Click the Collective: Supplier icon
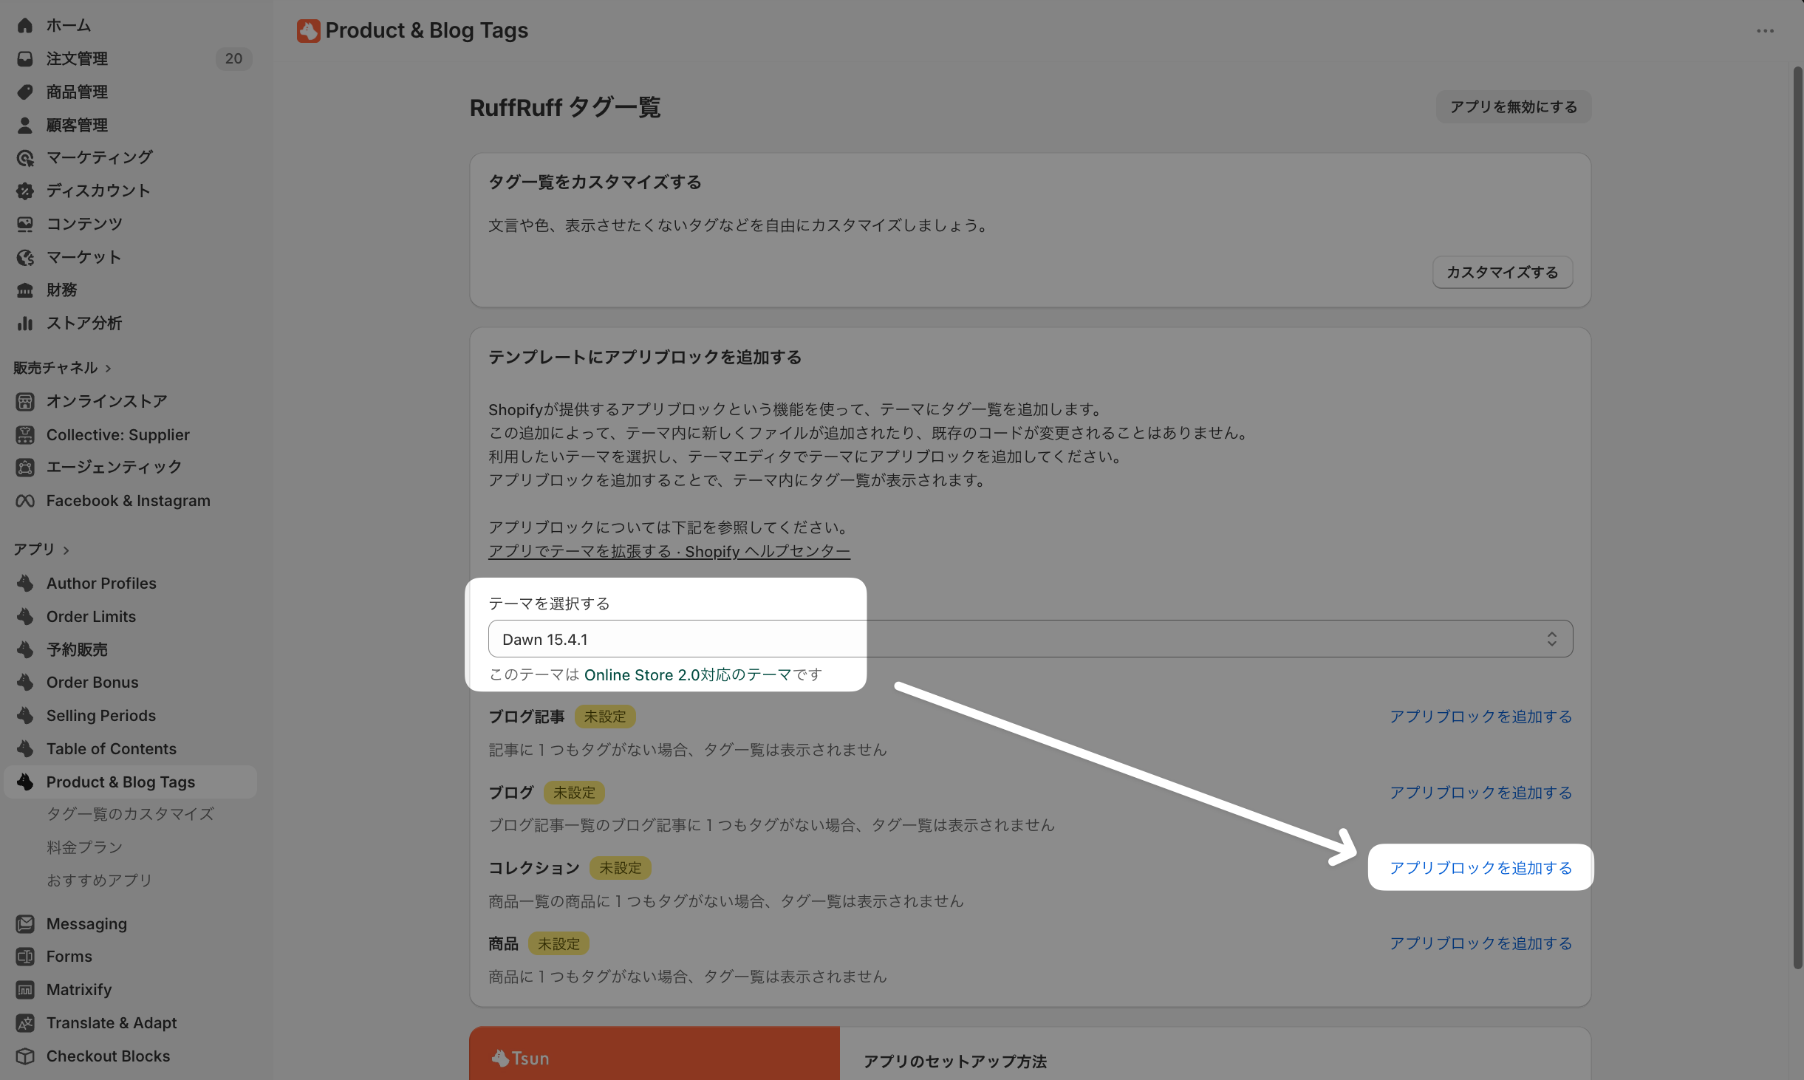Viewport: 1804px width, 1080px height. click(25, 434)
